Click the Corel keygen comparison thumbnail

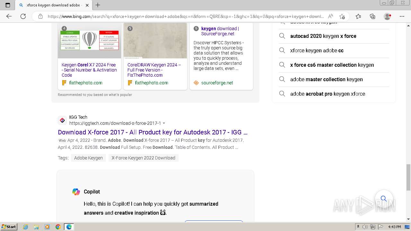click(89, 40)
